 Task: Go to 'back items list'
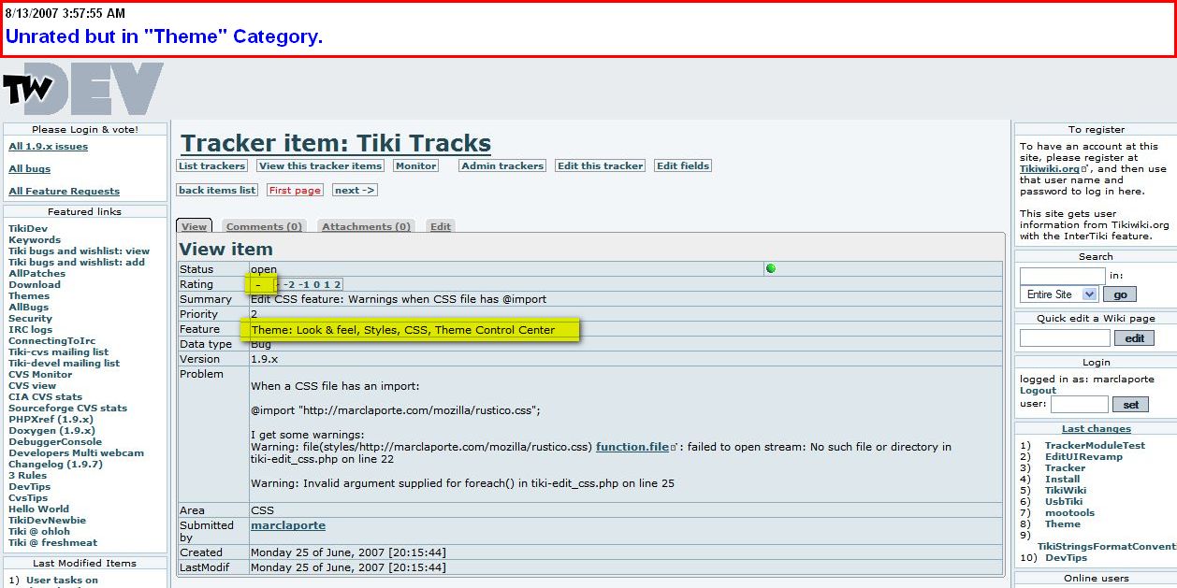[x=217, y=190]
